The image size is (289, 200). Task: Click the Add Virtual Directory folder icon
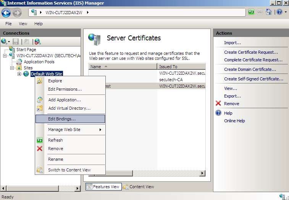tap(40, 108)
